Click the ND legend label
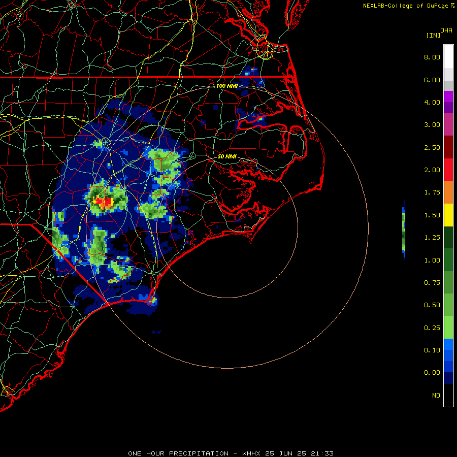This screenshot has width=457, height=457. click(x=436, y=396)
